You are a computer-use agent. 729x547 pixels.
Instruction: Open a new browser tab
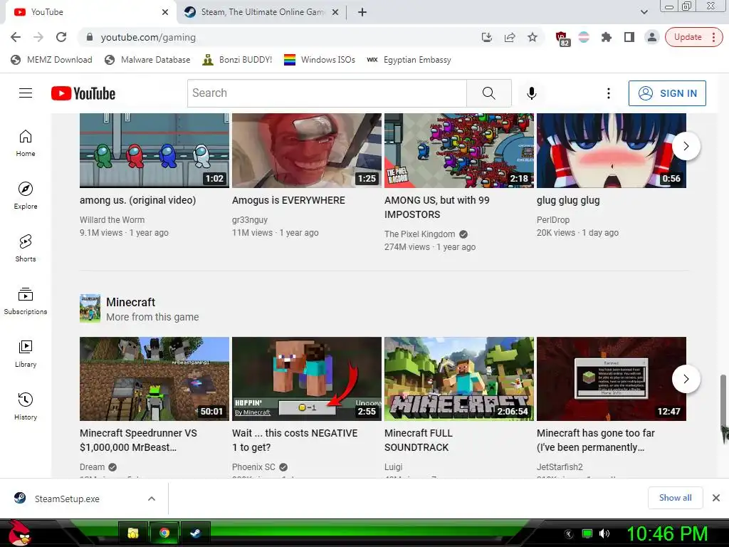coord(362,12)
